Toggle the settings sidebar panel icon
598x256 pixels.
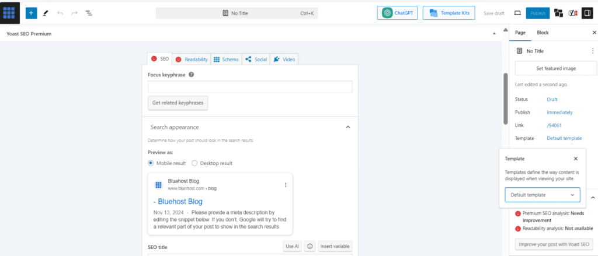(587, 13)
